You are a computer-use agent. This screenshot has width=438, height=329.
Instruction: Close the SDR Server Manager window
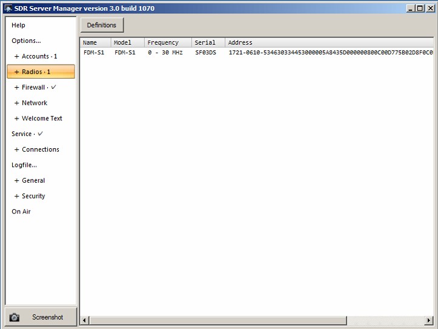pyautogui.click(x=431, y=8)
